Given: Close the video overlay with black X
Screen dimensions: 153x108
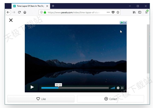Looking at the screenshot, I should (11, 20).
